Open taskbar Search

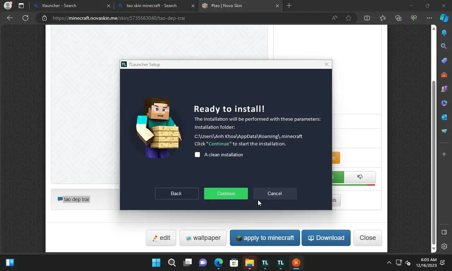172,263
